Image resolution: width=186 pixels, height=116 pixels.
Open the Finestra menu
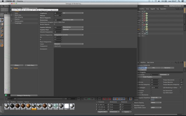coord(20,1)
